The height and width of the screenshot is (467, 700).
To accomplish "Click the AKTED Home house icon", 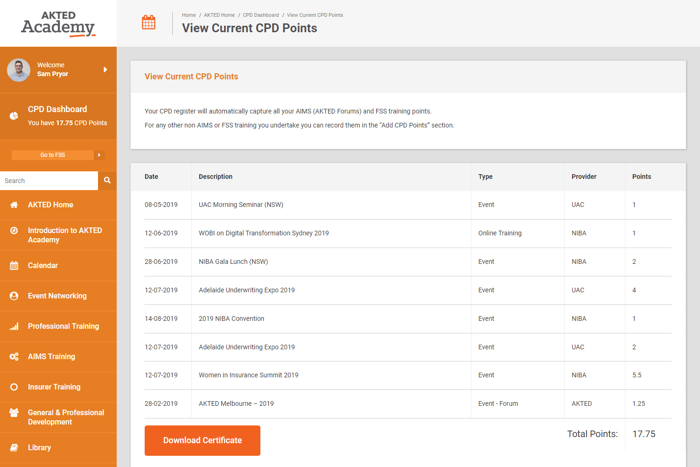I will click(14, 205).
